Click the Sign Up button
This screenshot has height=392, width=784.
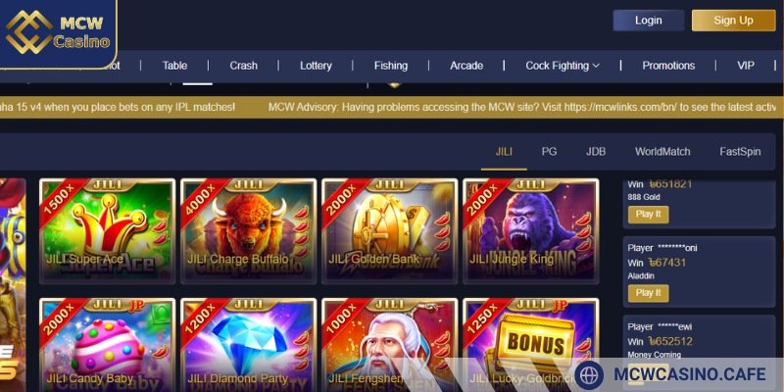[x=733, y=21]
